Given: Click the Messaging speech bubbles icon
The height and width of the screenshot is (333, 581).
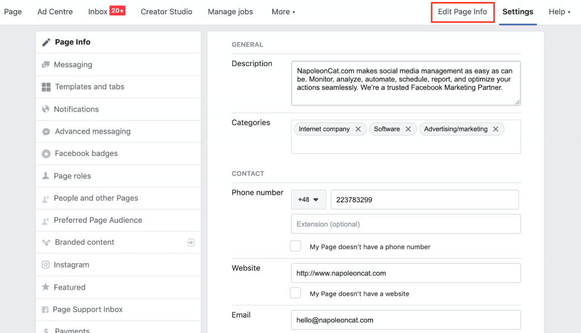Looking at the screenshot, I should pos(45,65).
